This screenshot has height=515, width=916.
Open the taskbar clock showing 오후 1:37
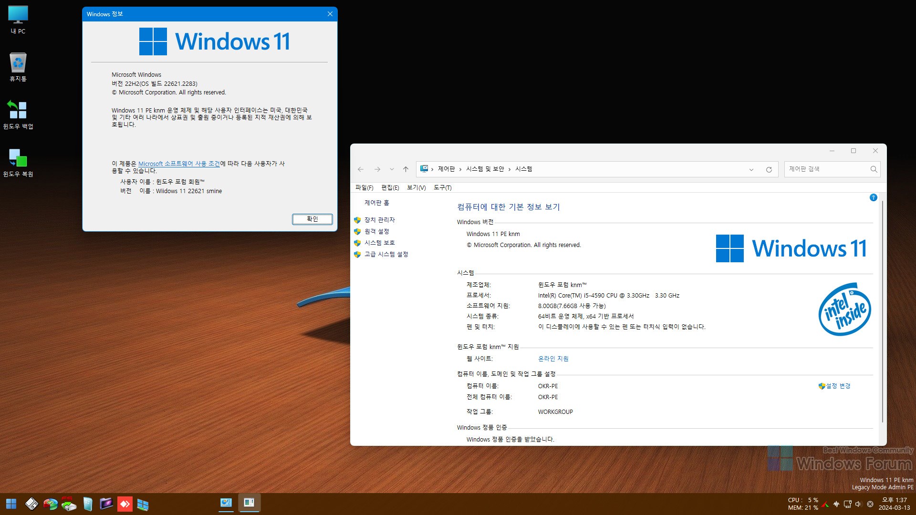point(894,504)
